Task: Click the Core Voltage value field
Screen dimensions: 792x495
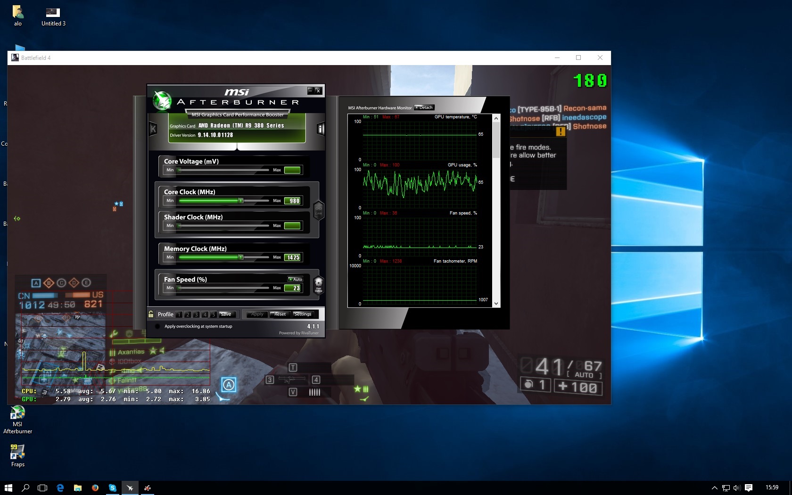Action: click(292, 170)
